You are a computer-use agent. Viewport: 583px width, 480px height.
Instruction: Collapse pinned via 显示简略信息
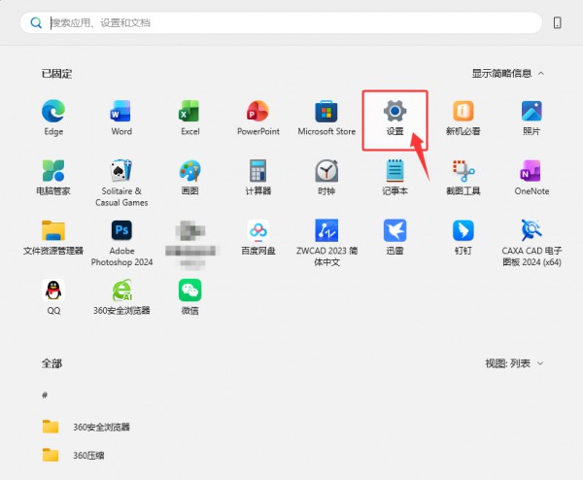(x=508, y=74)
